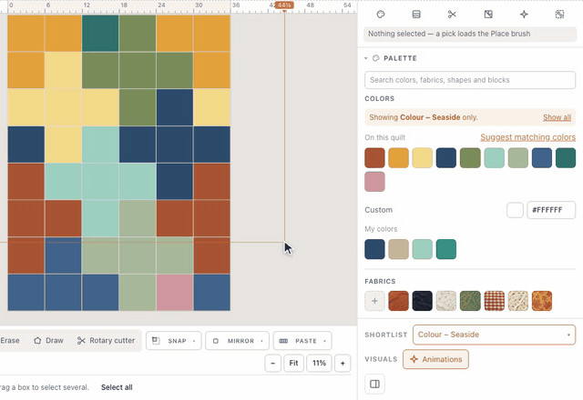Zoom out with the minus button
583x400 pixels.
pos(273,363)
